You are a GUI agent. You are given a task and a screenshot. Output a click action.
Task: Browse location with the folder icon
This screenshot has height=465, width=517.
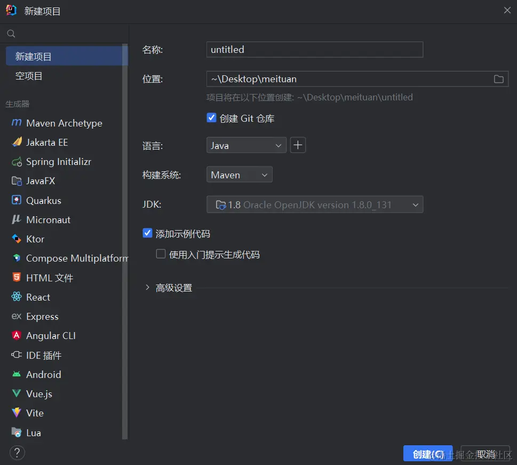pyautogui.click(x=498, y=79)
